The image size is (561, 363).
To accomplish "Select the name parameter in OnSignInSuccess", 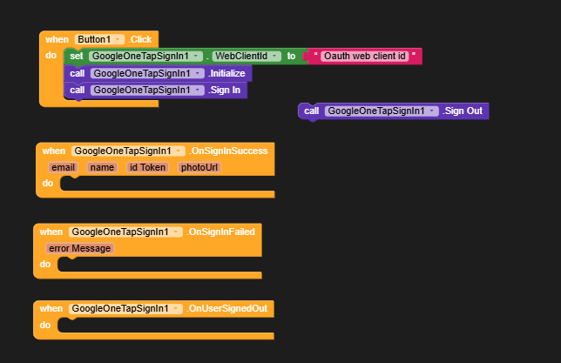I will coord(102,167).
